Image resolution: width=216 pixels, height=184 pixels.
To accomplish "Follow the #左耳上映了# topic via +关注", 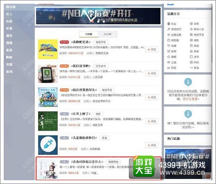I will (152, 121).
